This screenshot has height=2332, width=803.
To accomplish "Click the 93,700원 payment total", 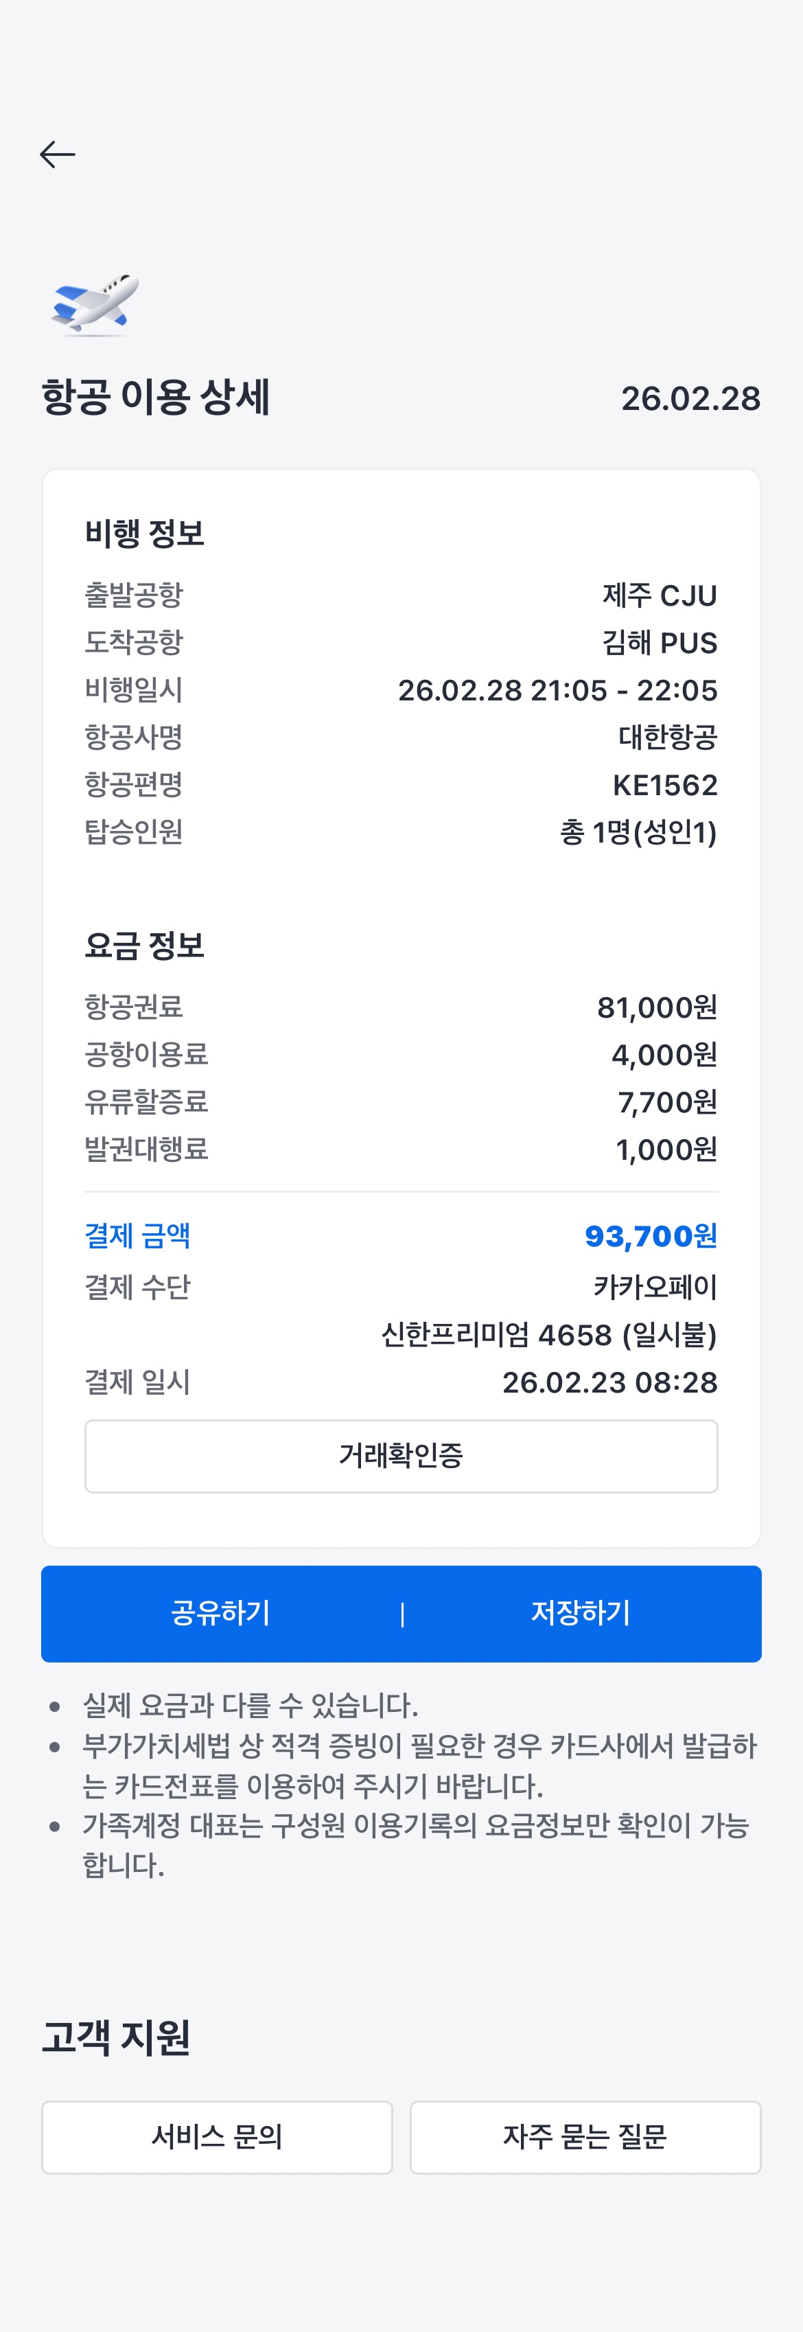I will click(x=650, y=1236).
